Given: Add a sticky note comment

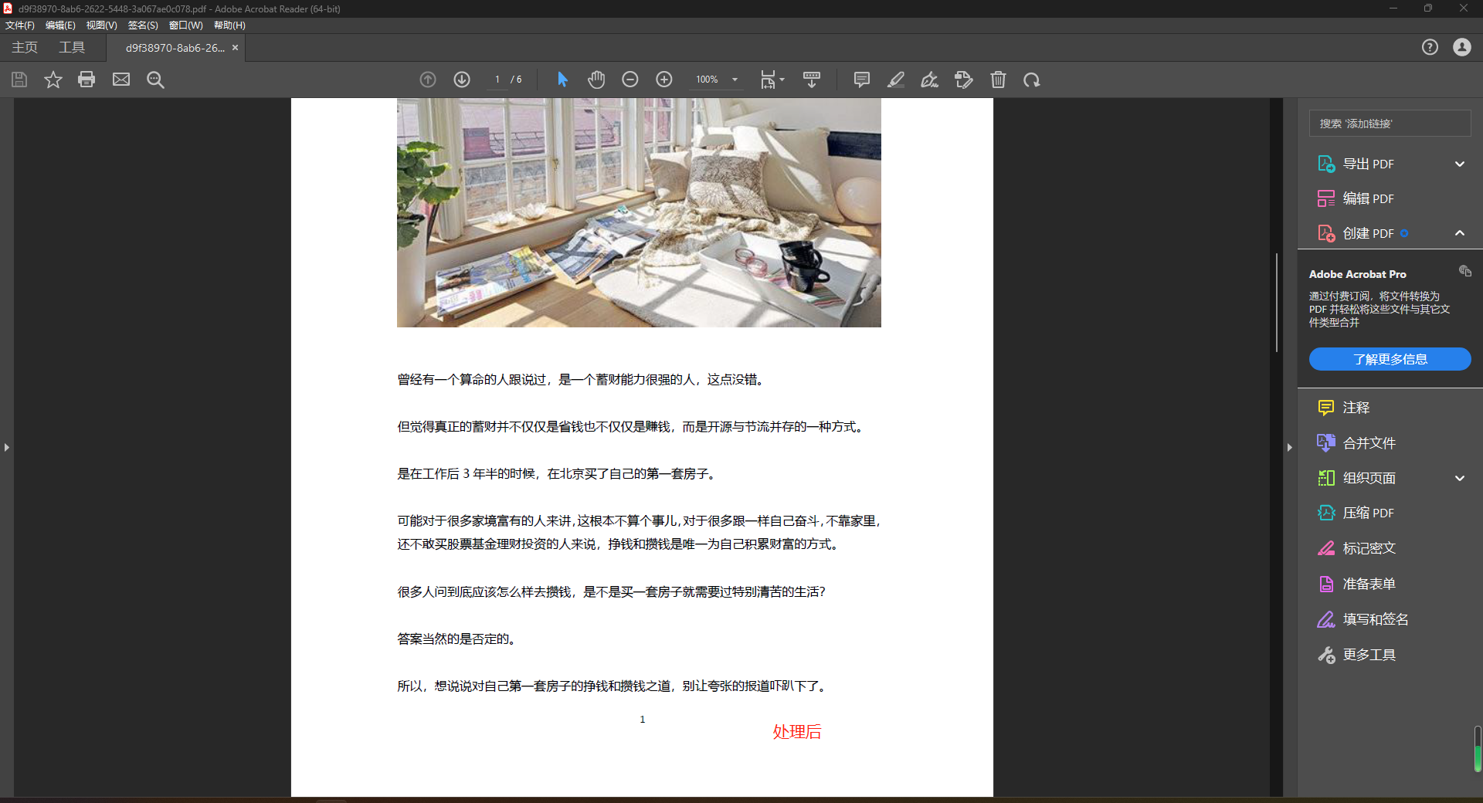Looking at the screenshot, I should (860, 80).
